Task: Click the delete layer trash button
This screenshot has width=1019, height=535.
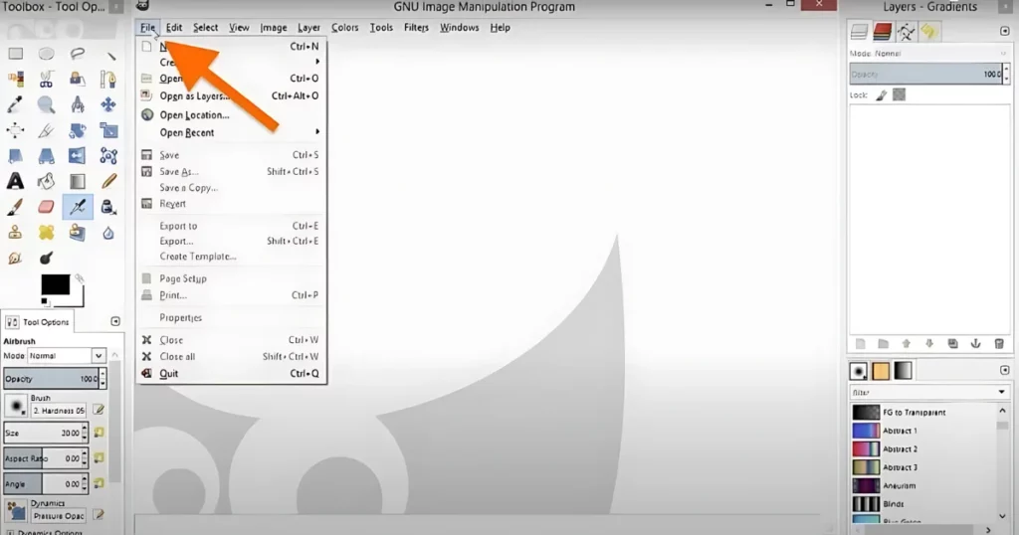Action: coord(999,343)
